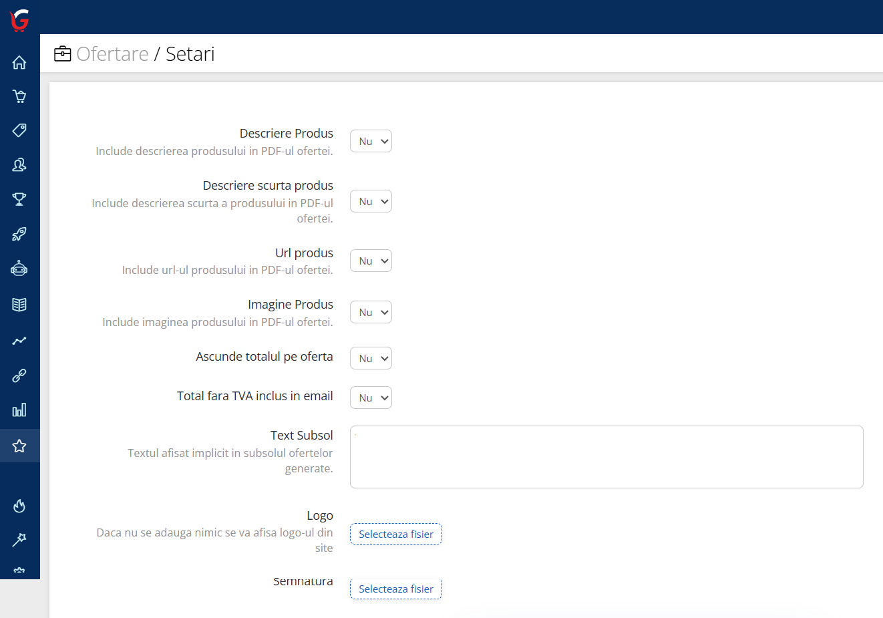Click the flame sidebar icon

tap(19, 506)
